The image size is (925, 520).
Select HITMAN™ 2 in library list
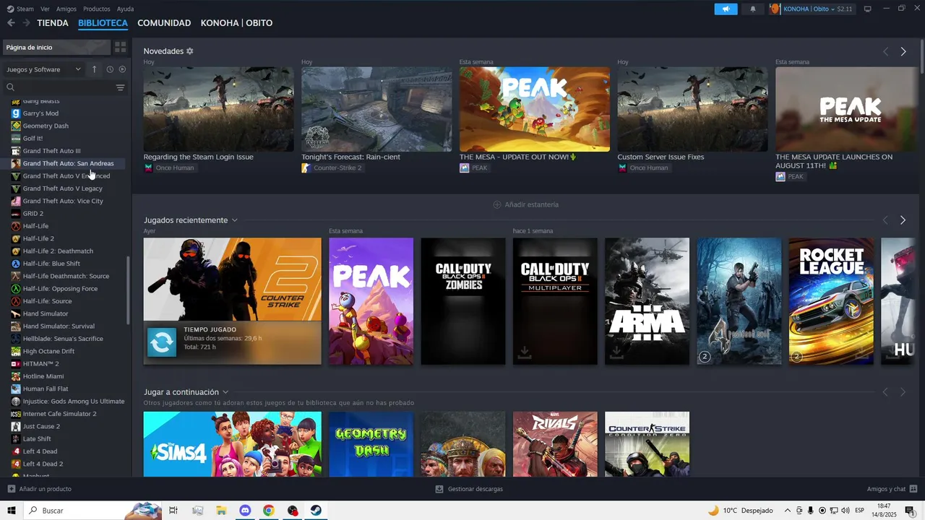click(x=40, y=364)
